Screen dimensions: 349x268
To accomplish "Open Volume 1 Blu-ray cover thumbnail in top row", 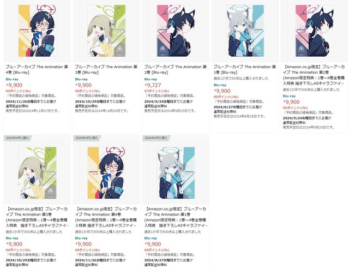I will click(x=245, y=31).
